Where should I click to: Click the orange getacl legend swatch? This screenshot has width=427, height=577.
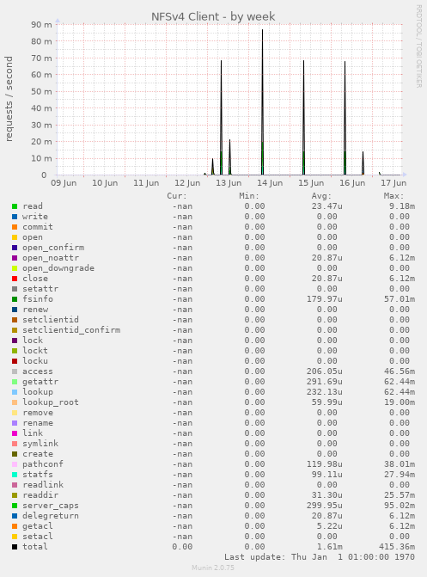(15, 526)
